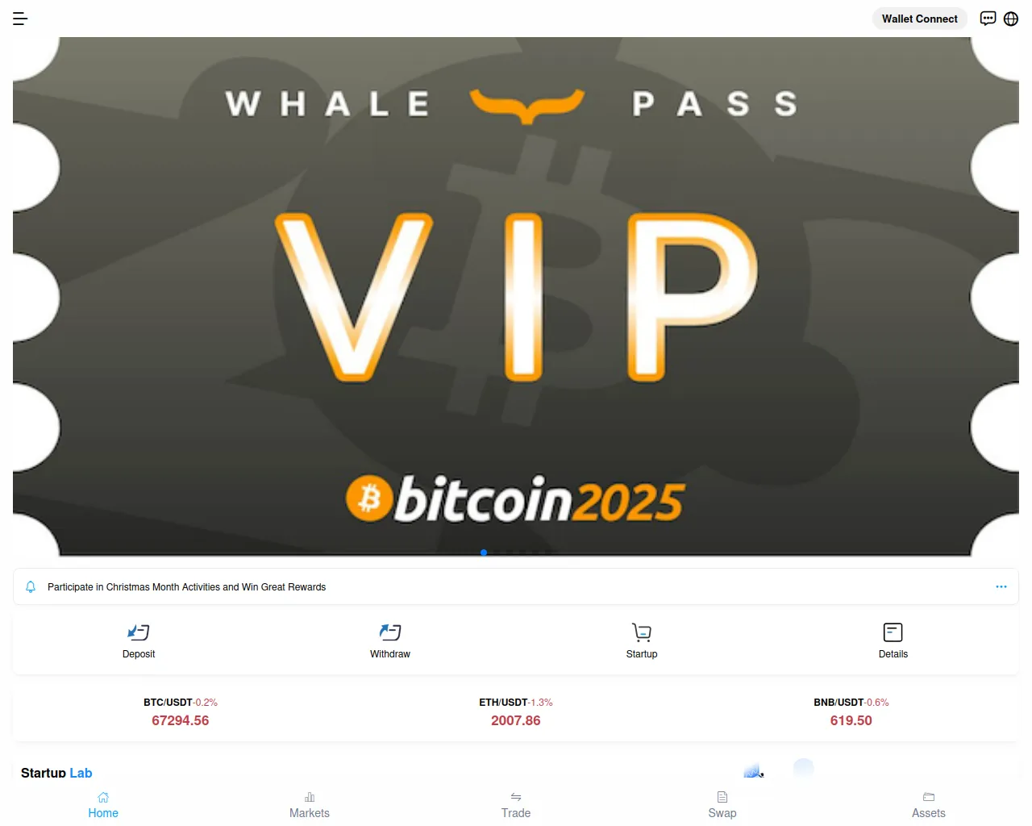Image resolution: width=1032 pixels, height=826 pixels.
Task: Click the Whale Pass VIP banner
Action: tap(516, 297)
